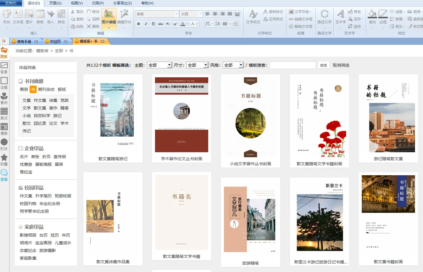Open 图库 gallery in left sidebar
The width and height of the screenshot is (423, 272).
tap(4, 53)
